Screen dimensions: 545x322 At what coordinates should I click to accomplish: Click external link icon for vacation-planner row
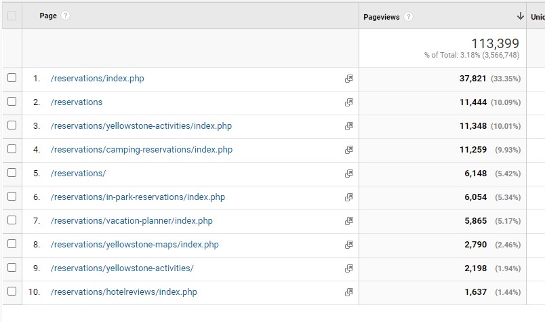click(x=349, y=221)
